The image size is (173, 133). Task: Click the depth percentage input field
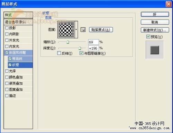pyautogui.click(x=93, y=48)
